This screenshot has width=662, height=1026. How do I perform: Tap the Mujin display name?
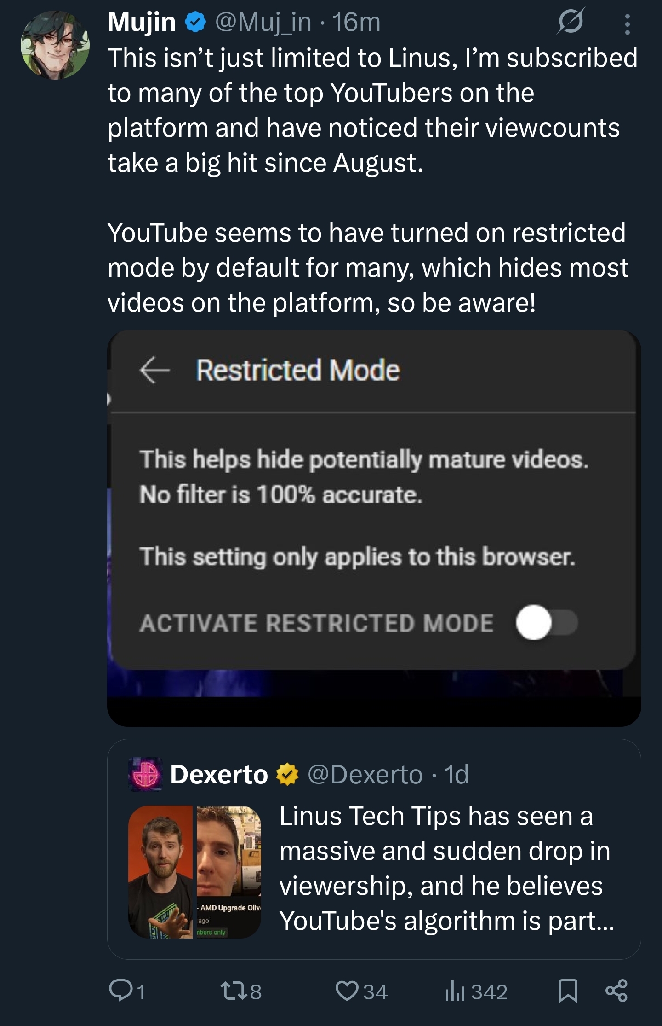click(x=142, y=22)
